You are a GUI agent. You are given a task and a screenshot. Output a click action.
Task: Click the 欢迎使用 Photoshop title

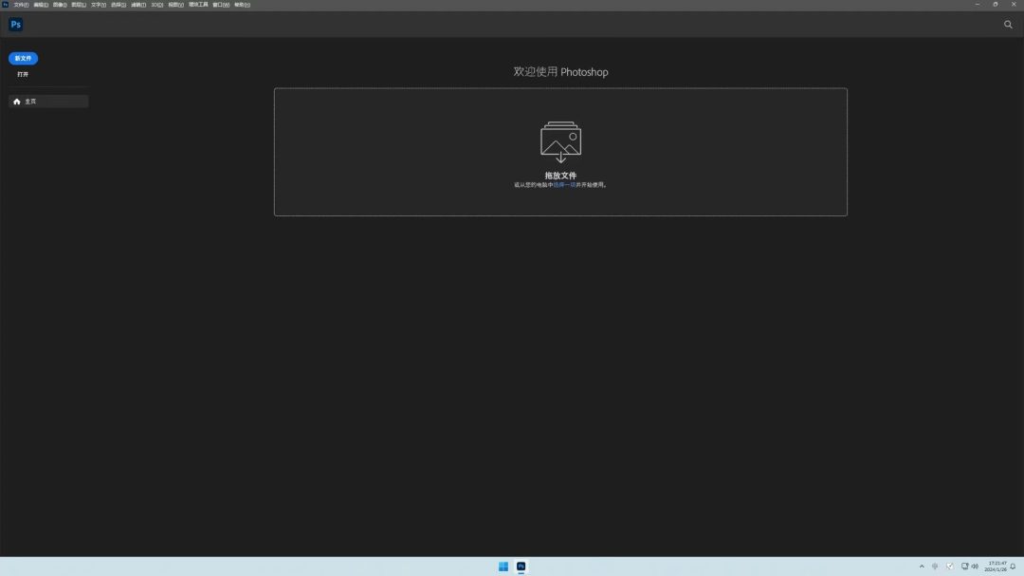coord(560,72)
